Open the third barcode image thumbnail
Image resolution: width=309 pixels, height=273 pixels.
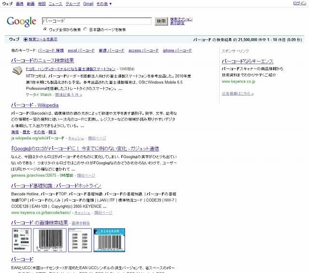[x=79, y=240]
